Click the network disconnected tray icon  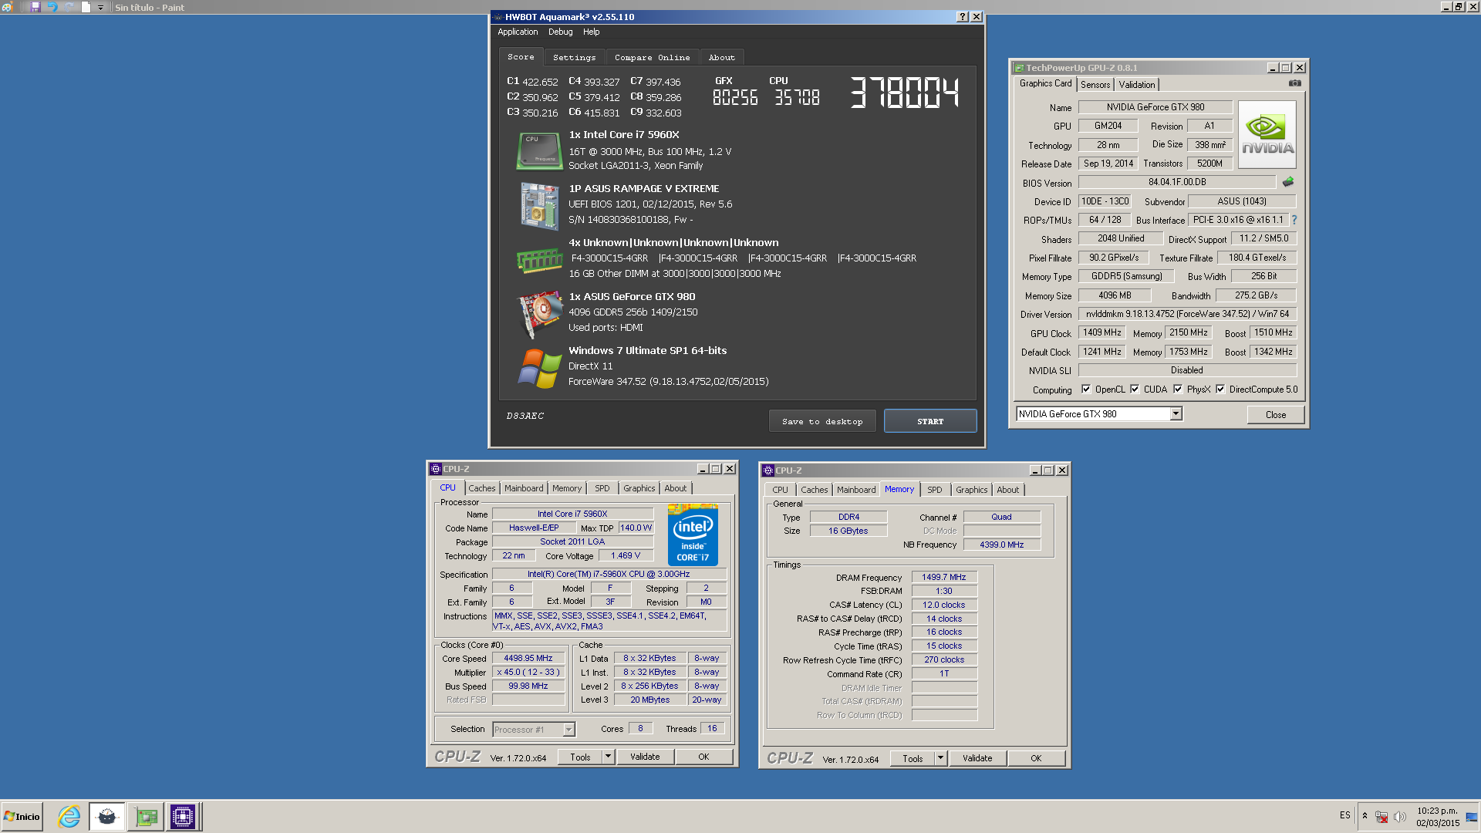tap(1381, 817)
